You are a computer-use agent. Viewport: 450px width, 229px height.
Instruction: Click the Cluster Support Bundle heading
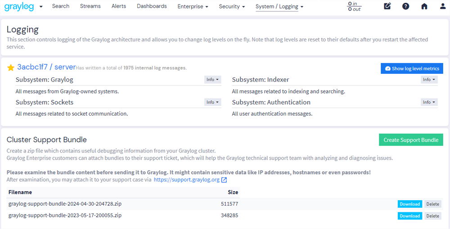point(46,140)
